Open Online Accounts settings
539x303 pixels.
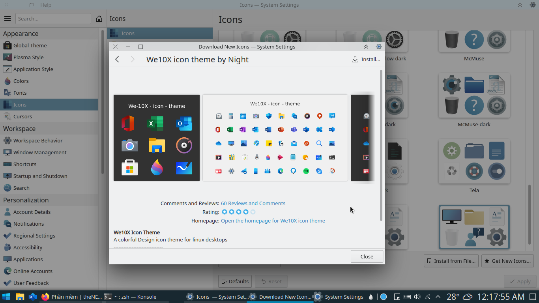click(49, 271)
